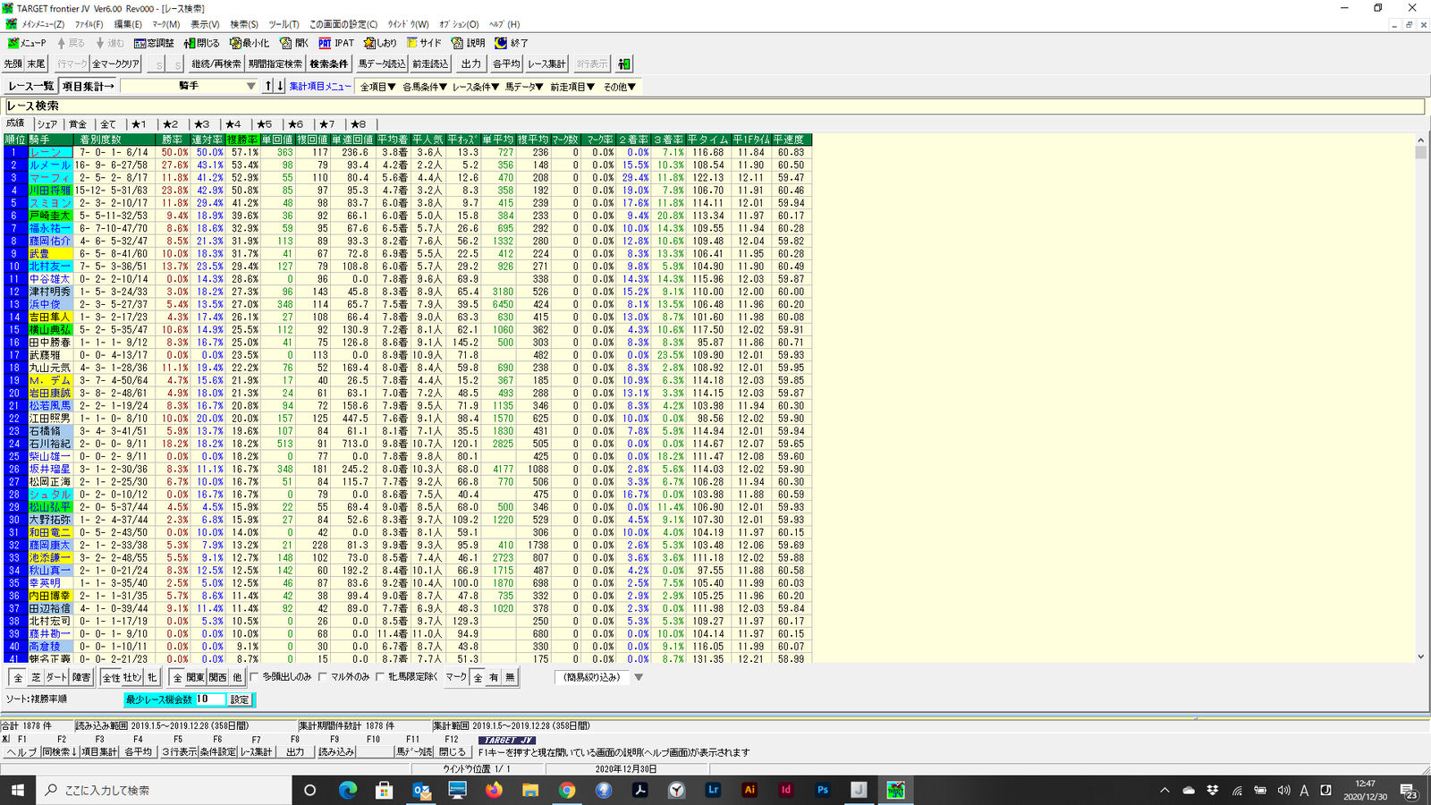Click the メニューP toolbar icon
Image resolution: width=1431 pixels, height=805 pixels.
27,43
